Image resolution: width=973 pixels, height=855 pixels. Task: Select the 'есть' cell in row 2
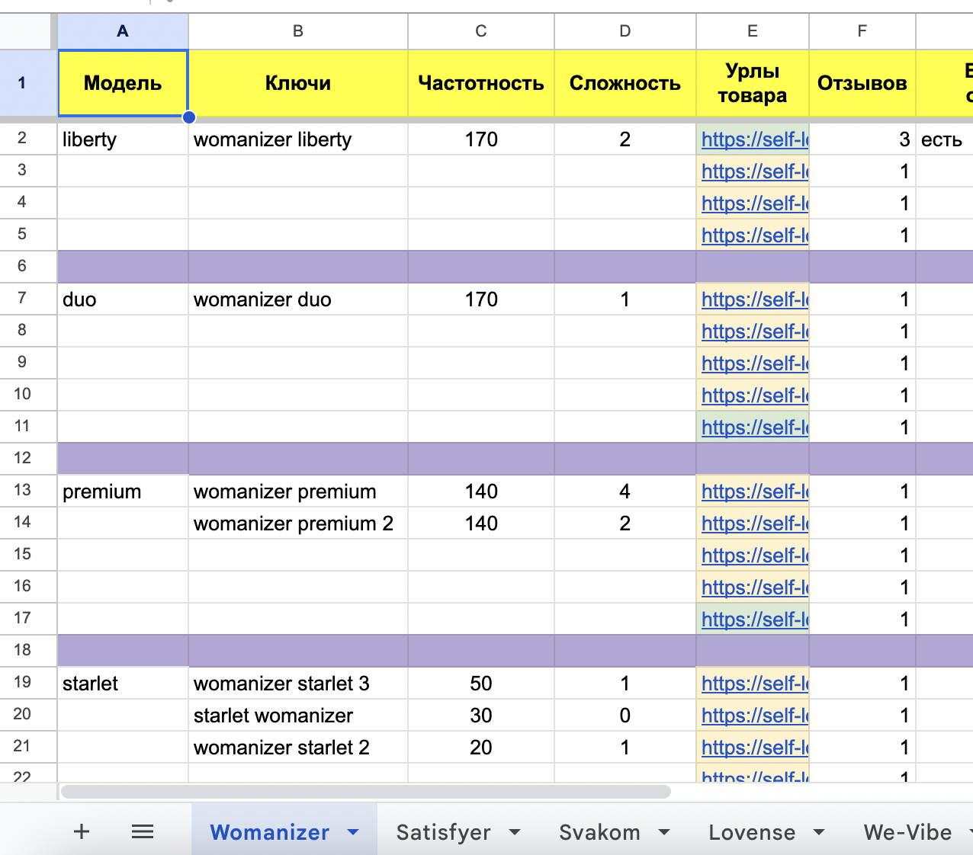pos(944,139)
